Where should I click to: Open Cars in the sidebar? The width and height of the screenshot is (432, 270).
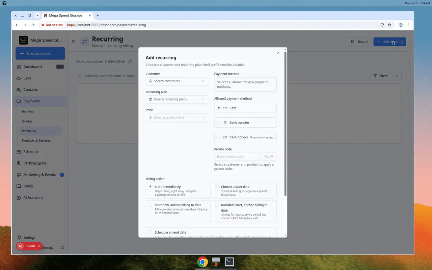click(40, 78)
